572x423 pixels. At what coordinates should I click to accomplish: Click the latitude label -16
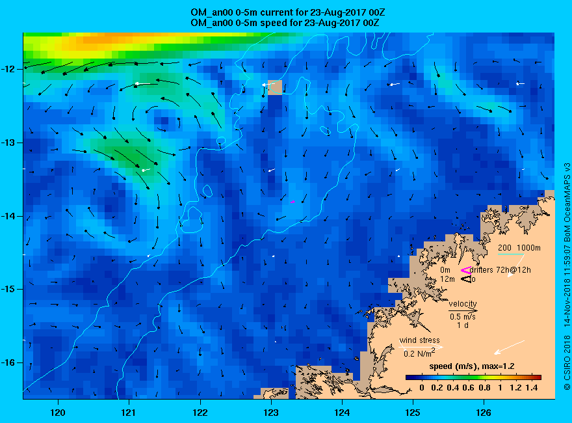coord(8,362)
